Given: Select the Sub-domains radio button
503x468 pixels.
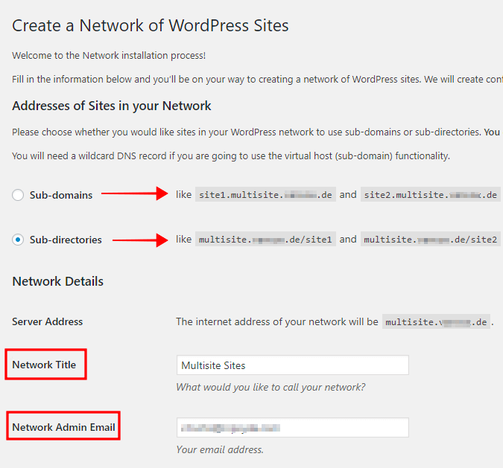Looking at the screenshot, I should (x=18, y=195).
